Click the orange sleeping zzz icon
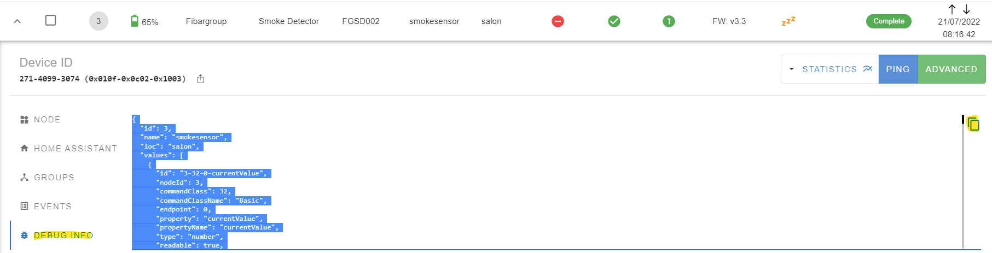Viewport: 992px width, 253px height. click(788, 21)
